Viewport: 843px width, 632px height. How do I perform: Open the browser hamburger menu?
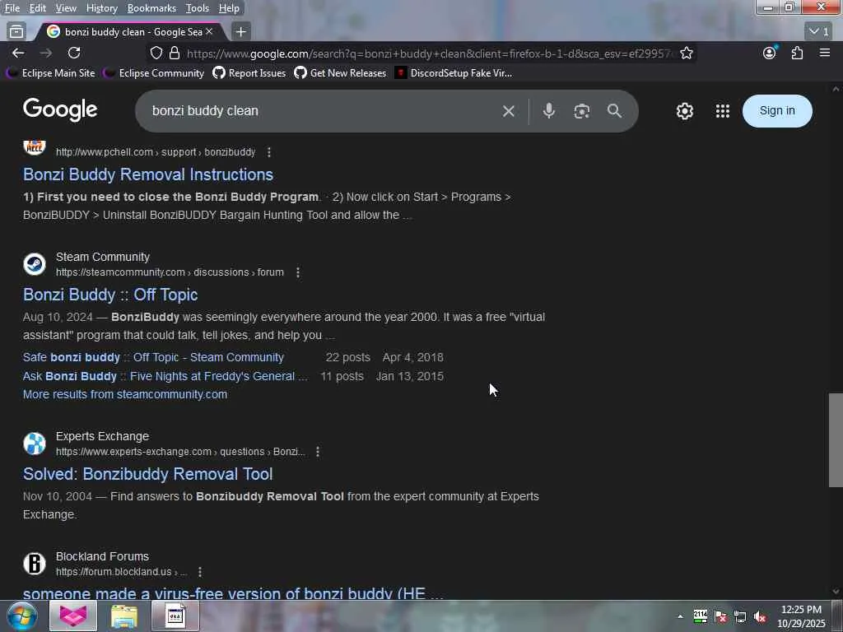click(x=825, y=53)
